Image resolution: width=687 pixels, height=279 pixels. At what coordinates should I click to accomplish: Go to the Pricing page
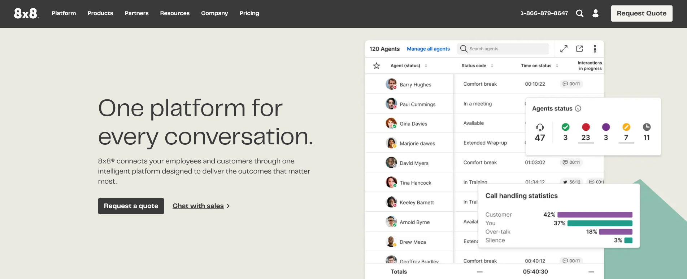click(249, 13)
